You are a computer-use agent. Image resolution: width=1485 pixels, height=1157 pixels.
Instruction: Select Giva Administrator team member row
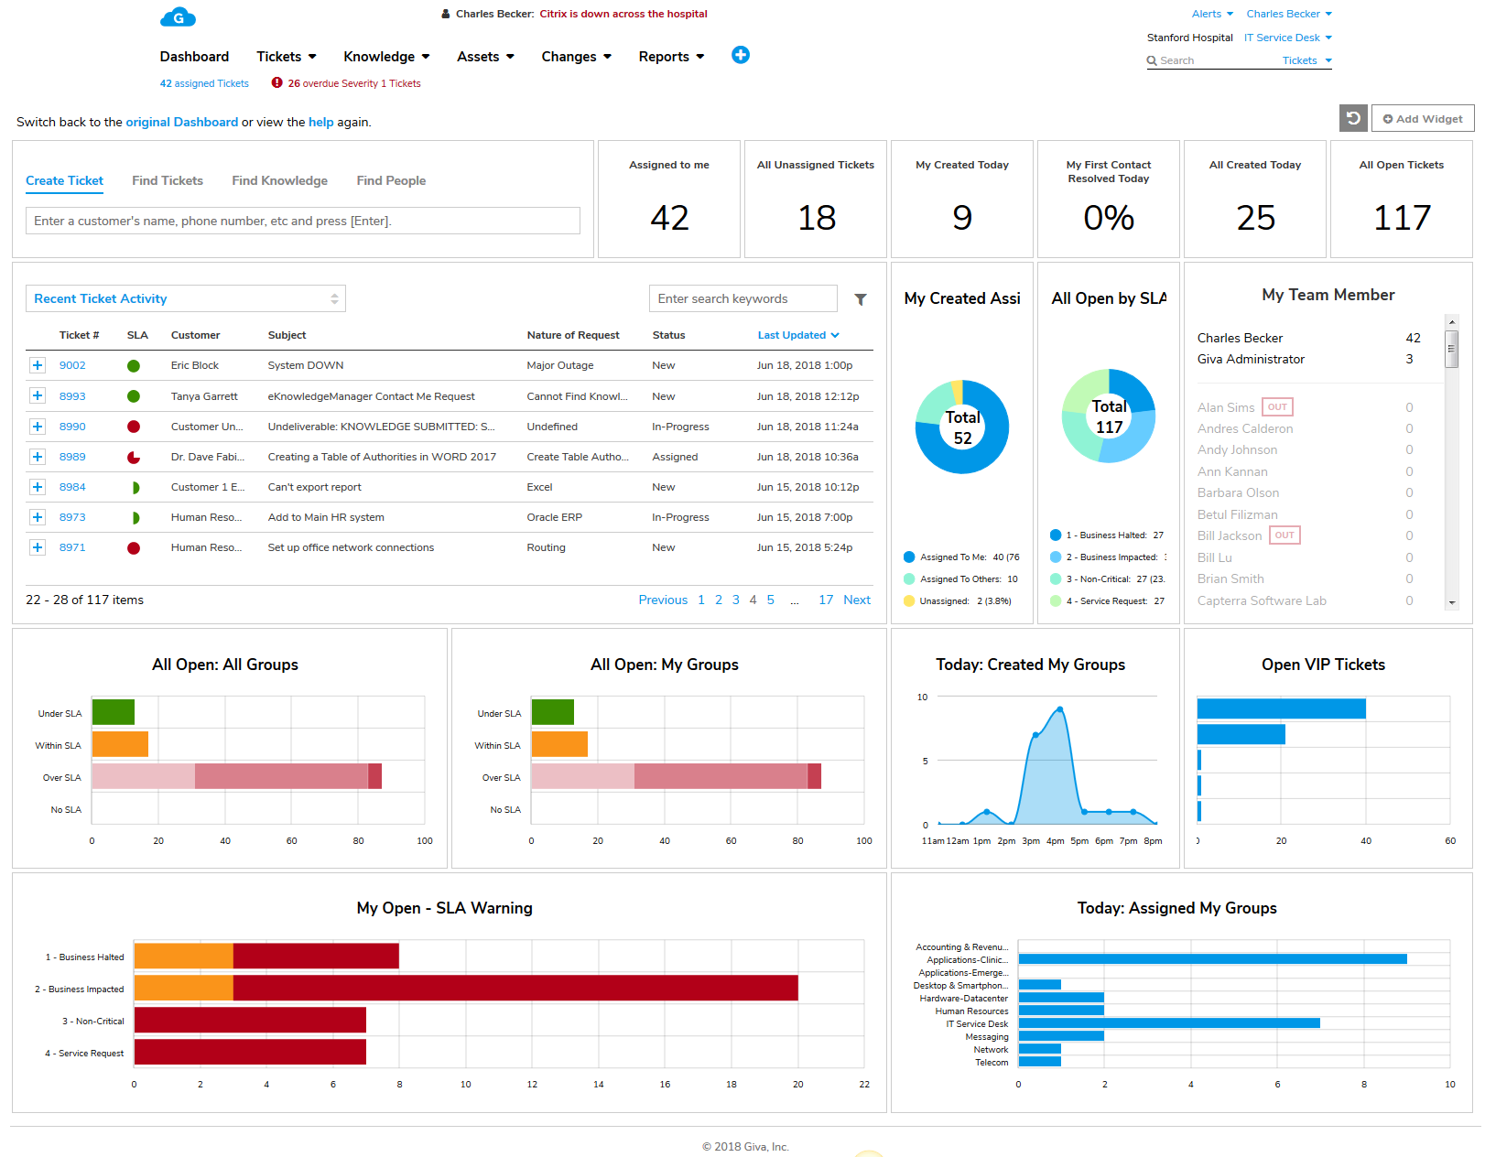[1309, 359]
